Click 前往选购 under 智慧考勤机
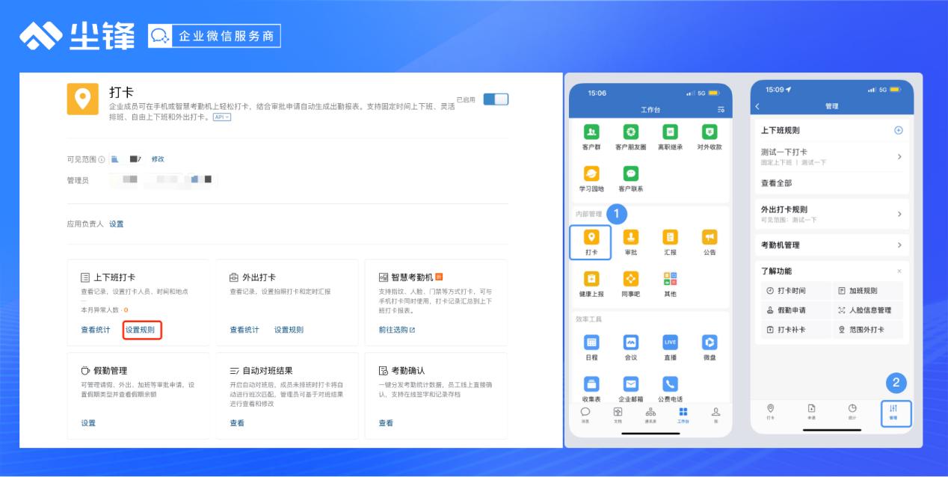 (x=396, y=330)
